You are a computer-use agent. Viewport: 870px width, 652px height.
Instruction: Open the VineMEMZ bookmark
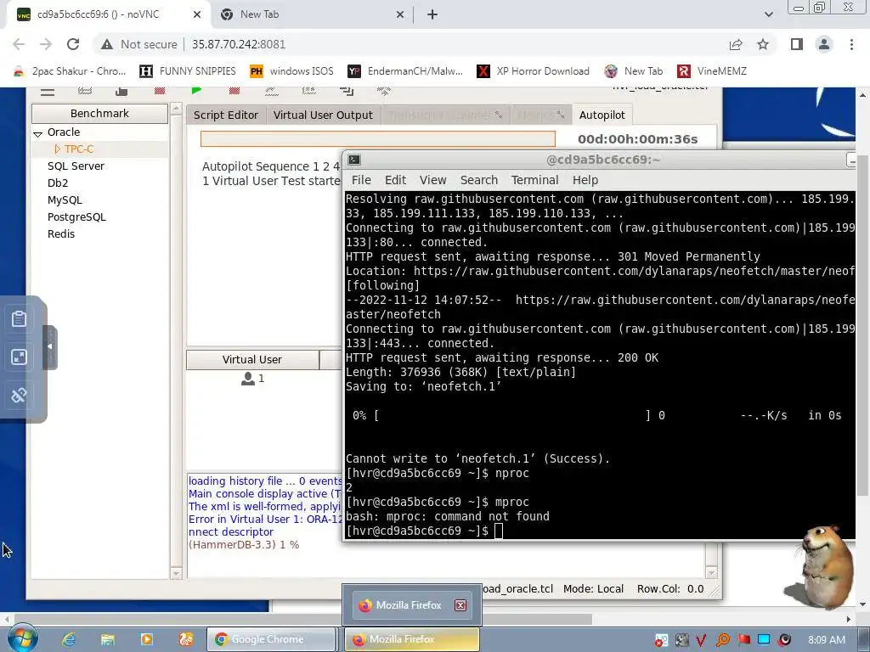pyautogui.click(x=713, y=71)
